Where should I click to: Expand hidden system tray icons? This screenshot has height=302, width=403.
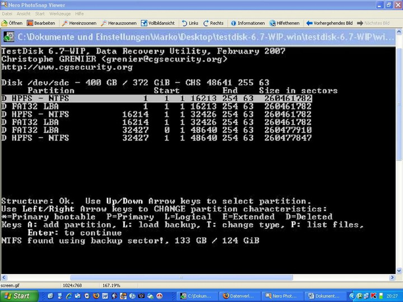coord(352,296)
